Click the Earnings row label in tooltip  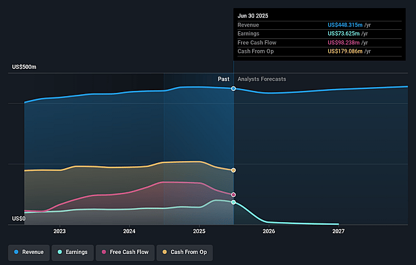pos(248,34)
